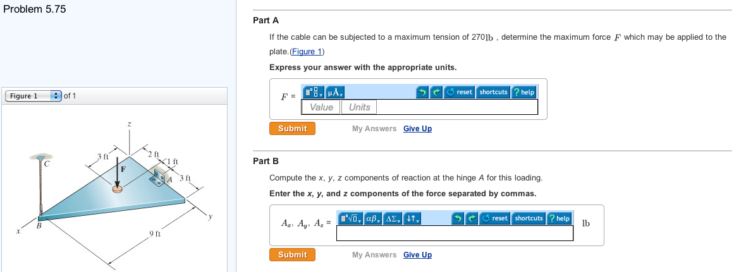Reset the Part B answer field
Image resolution: width=734 pixels, height=272 pixels.
pos(495,218)
